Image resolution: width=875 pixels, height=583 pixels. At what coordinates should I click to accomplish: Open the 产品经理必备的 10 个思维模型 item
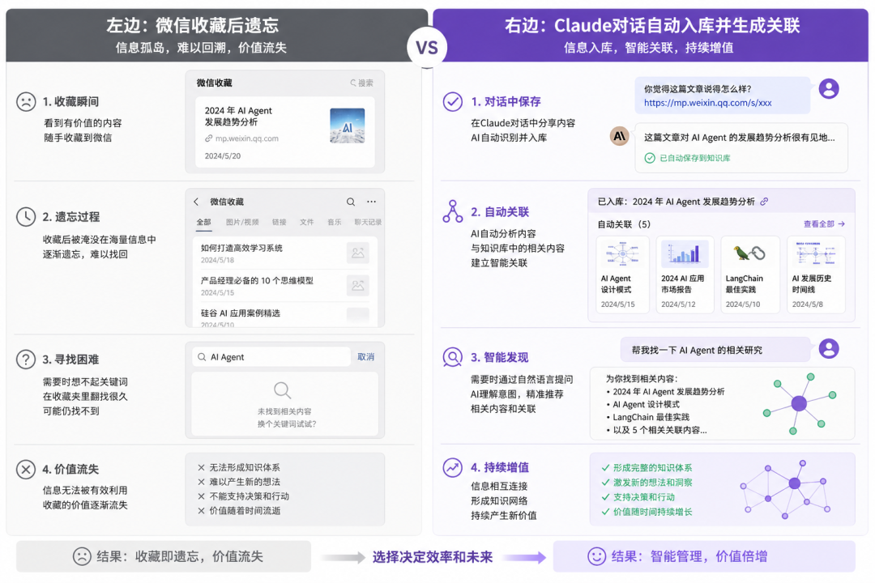pos(284,286)
